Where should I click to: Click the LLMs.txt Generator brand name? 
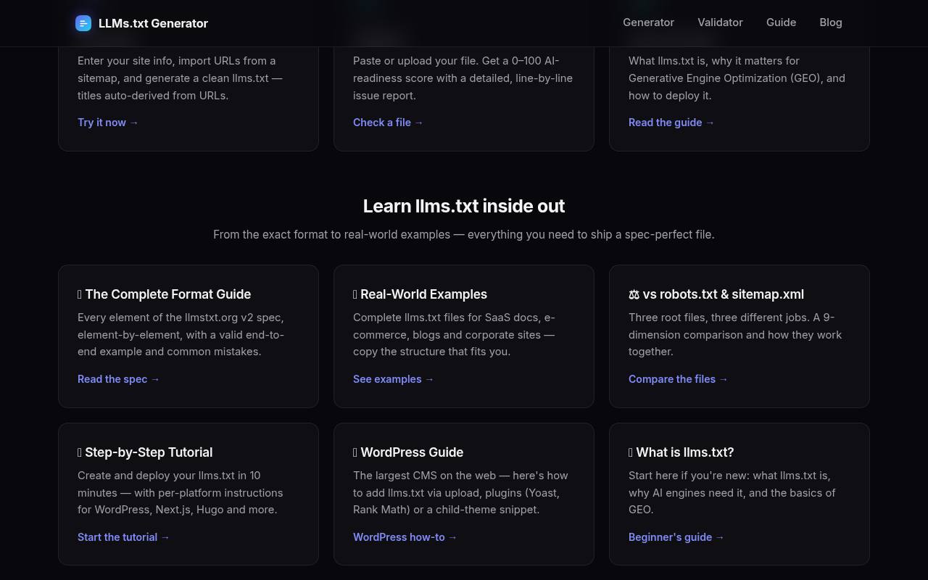coord(153,23)
